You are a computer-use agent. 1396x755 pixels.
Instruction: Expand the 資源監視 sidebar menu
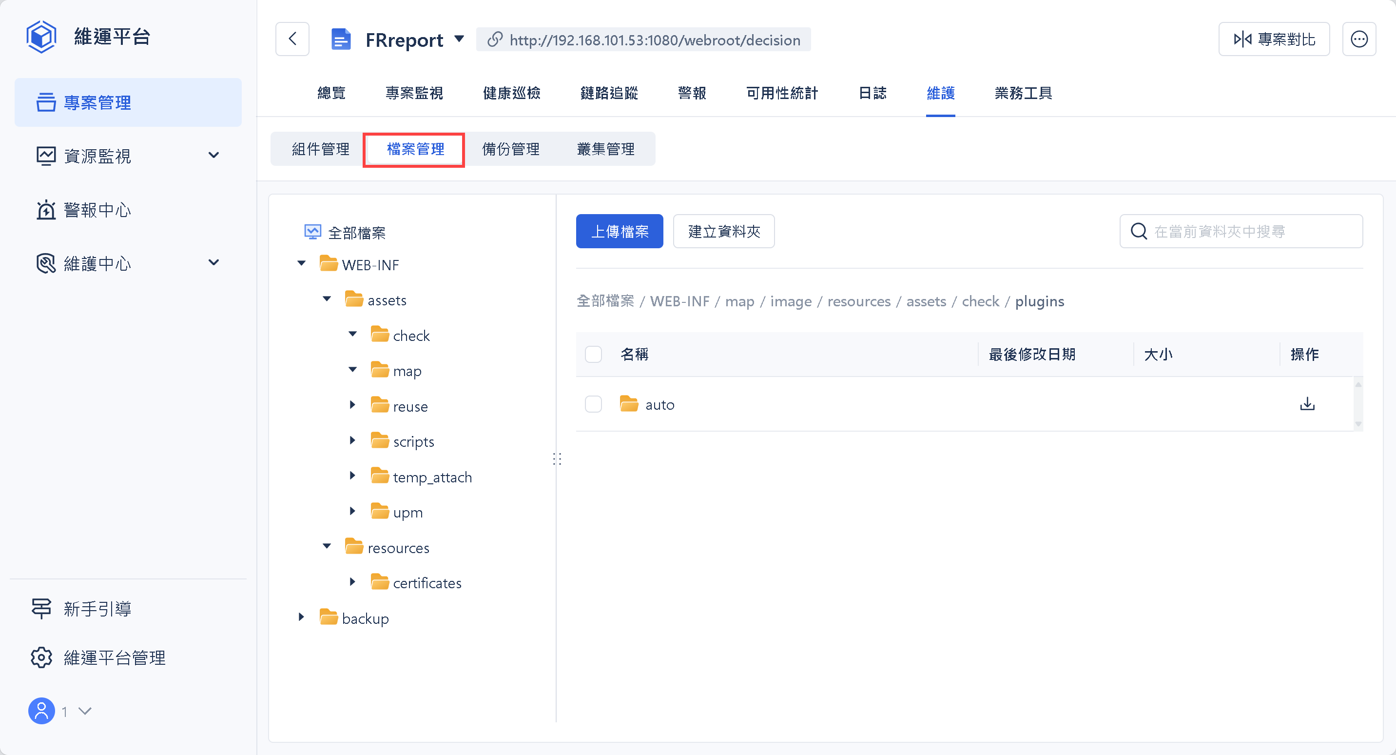213,156
